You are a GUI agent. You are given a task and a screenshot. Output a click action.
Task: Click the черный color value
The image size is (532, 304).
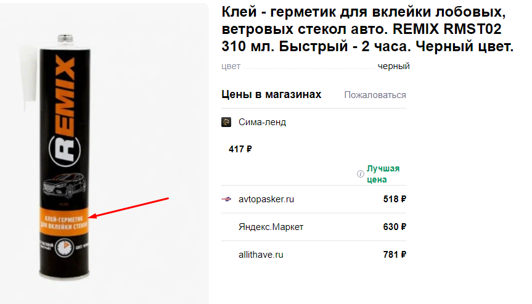tap(394, 67)
